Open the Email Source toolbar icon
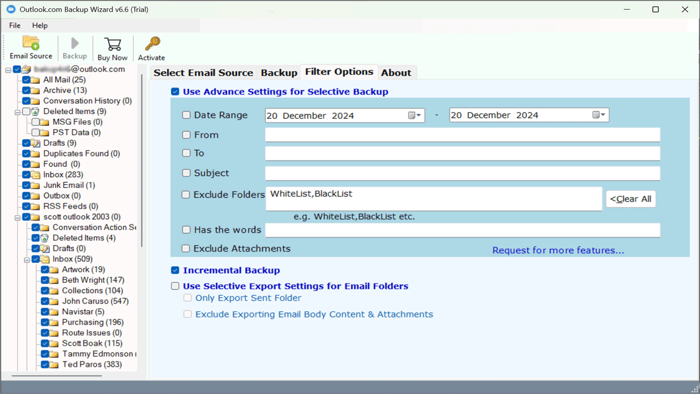This screenshot has width=700, height=394. 31,43
